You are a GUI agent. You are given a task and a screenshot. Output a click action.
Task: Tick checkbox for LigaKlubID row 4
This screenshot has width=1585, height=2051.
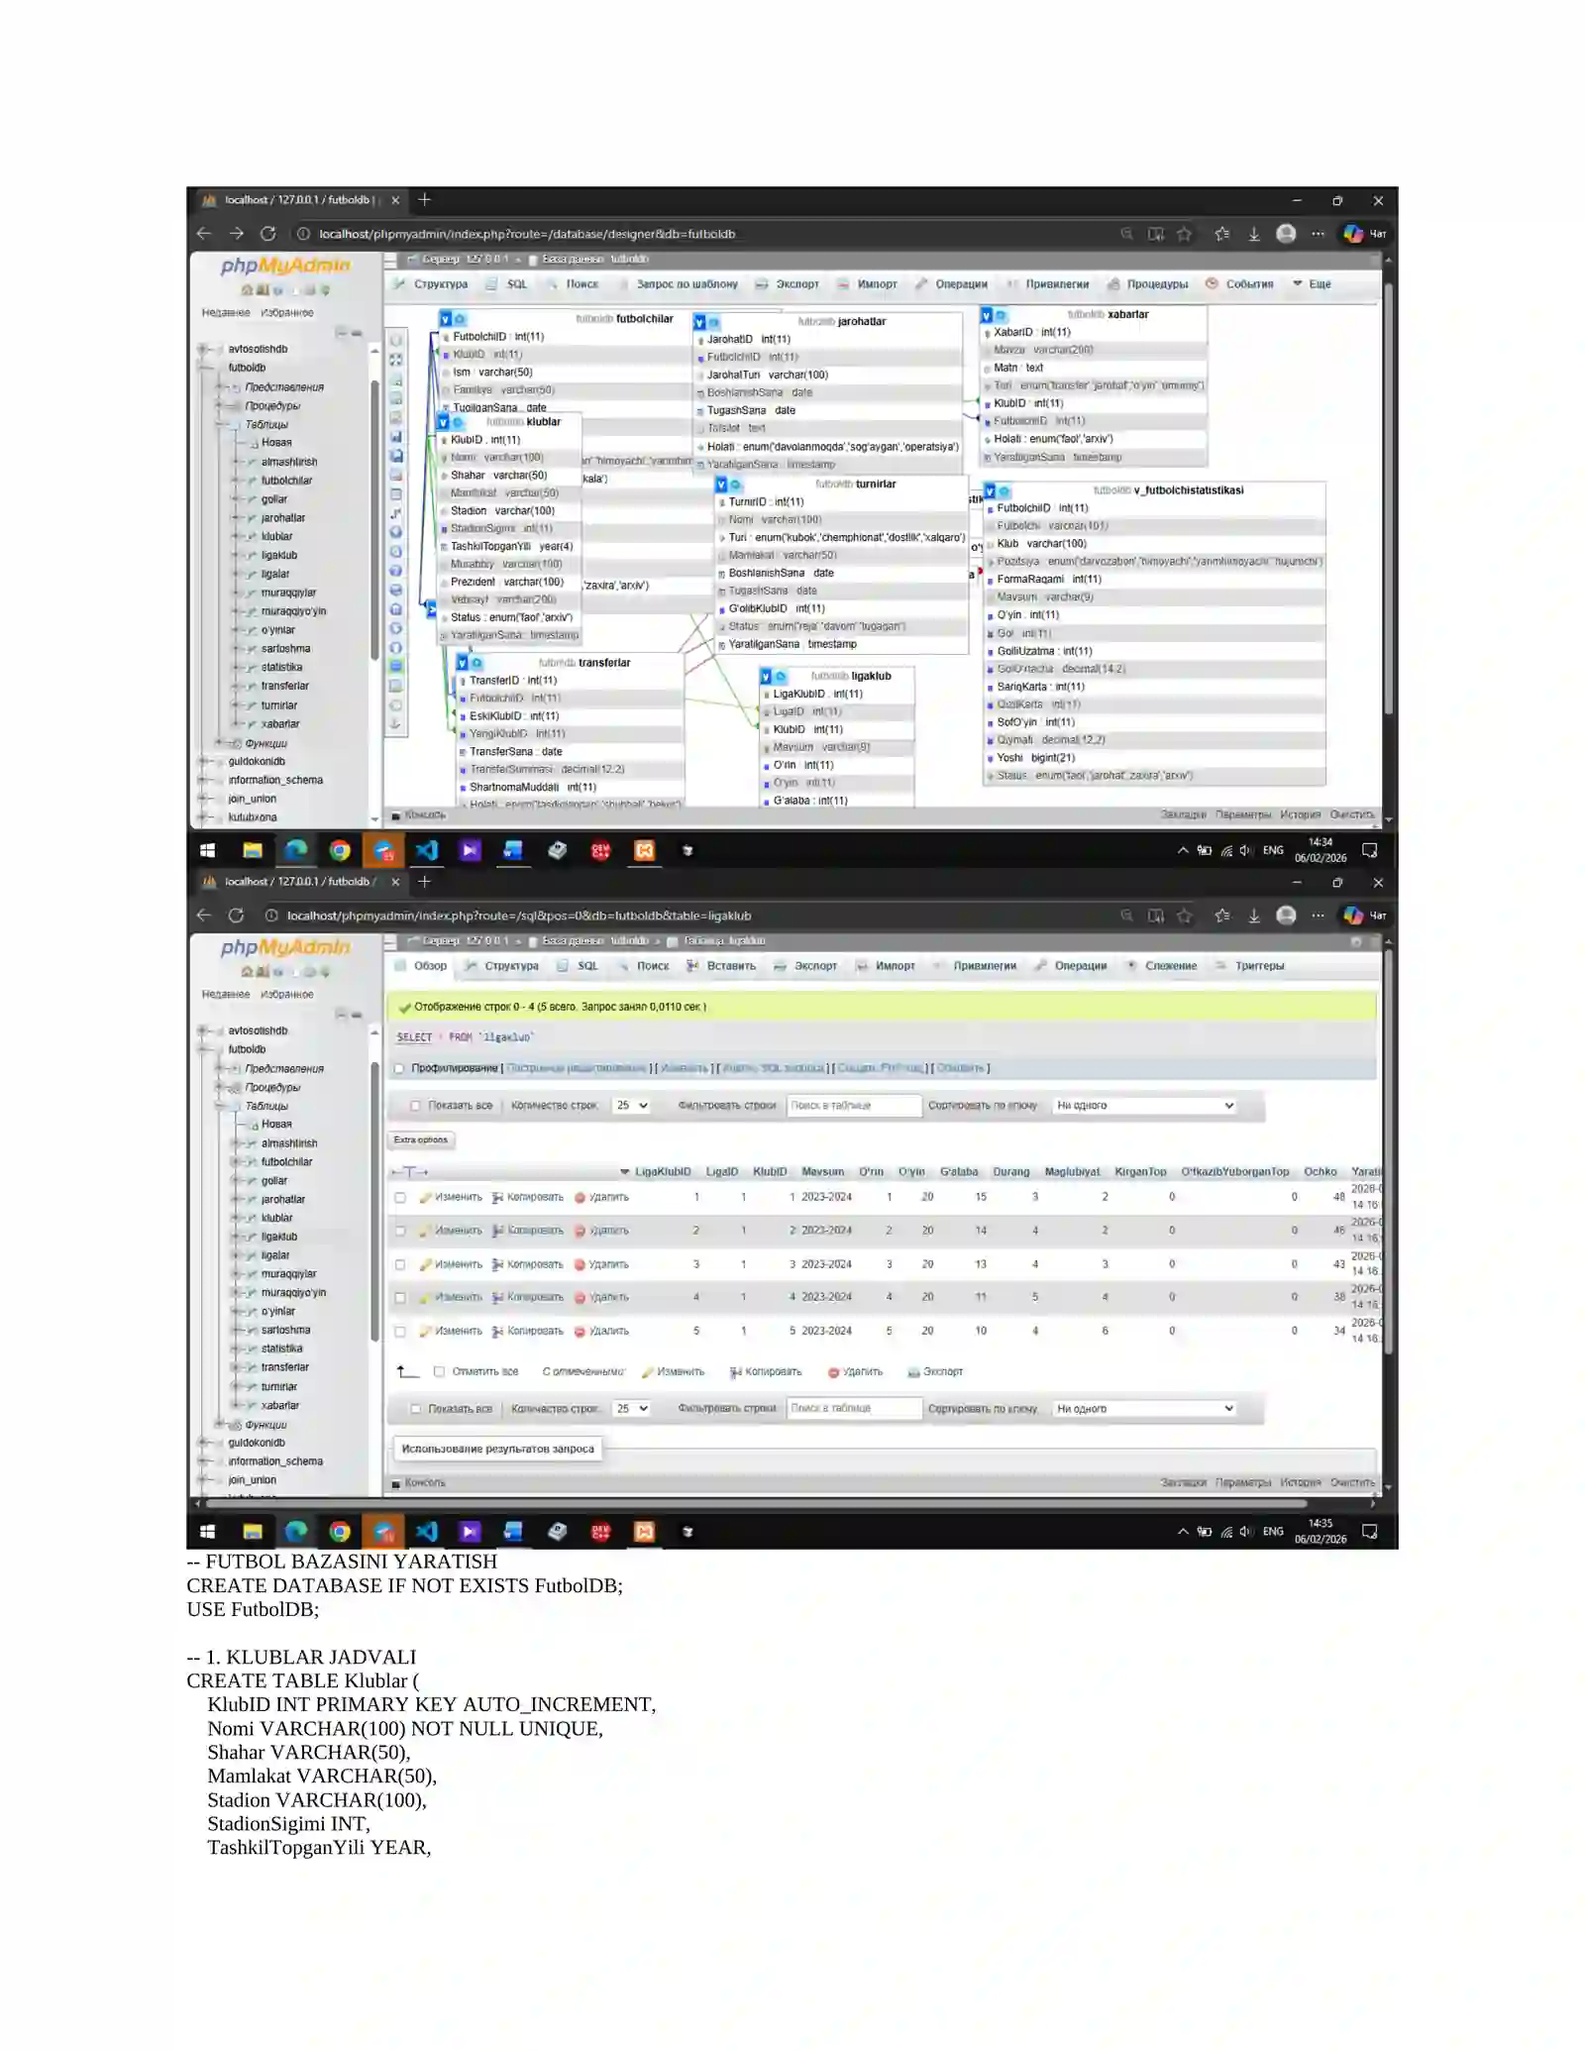pyautogui.click(x=400, y=1298)
